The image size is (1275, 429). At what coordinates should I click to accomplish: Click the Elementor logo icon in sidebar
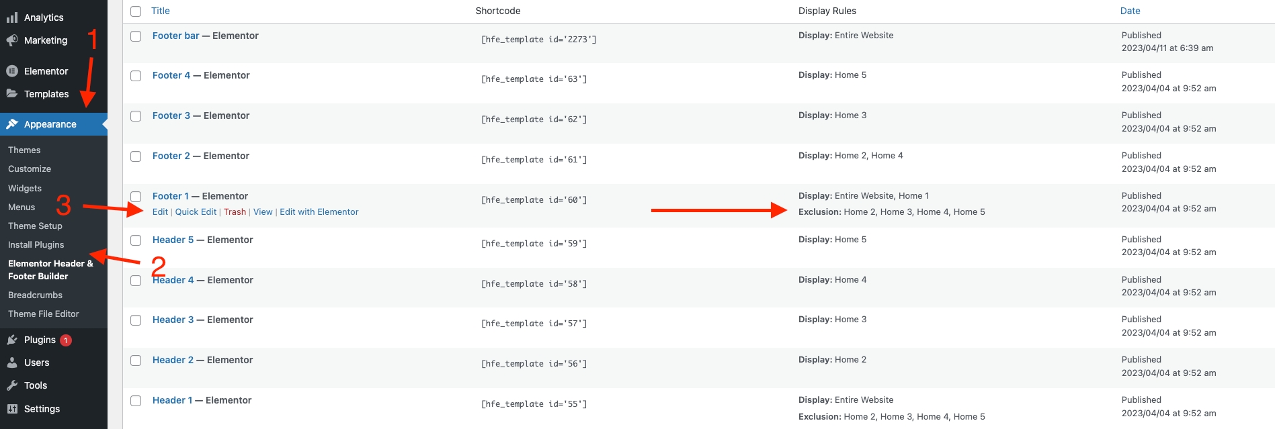12,71
